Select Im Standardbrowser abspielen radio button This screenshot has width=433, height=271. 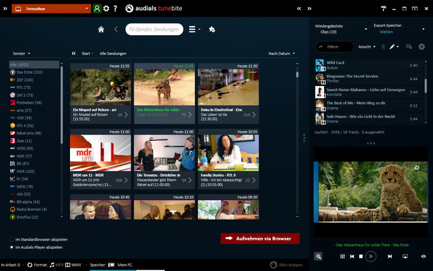coord(11,240)
